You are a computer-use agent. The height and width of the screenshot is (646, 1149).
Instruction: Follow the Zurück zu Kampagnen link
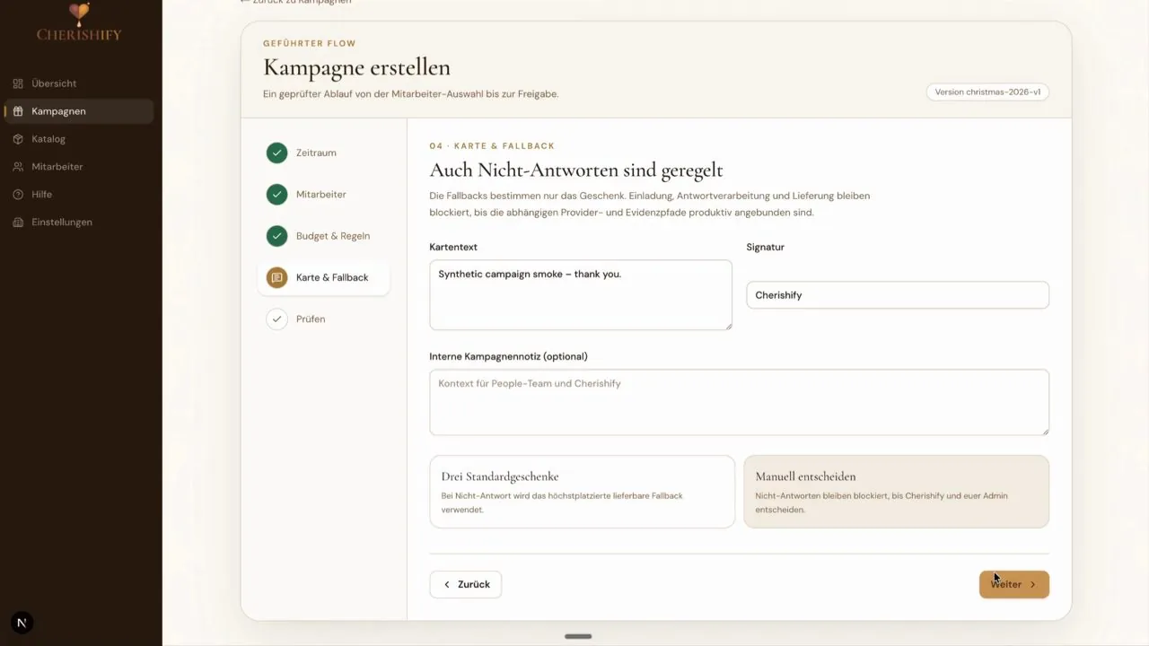pos(295,2)
